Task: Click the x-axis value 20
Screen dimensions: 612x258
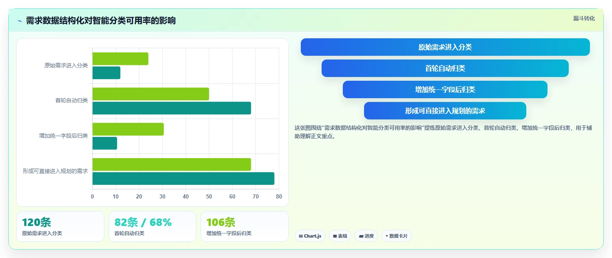Action: pyautogui.click(x=139, y=196)
